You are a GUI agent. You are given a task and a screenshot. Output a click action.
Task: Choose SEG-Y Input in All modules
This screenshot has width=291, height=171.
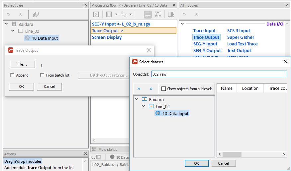click(205, 44)
